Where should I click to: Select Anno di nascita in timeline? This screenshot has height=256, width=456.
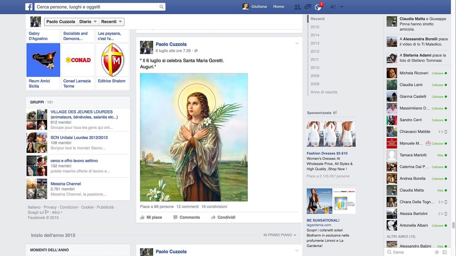point(324,92)
